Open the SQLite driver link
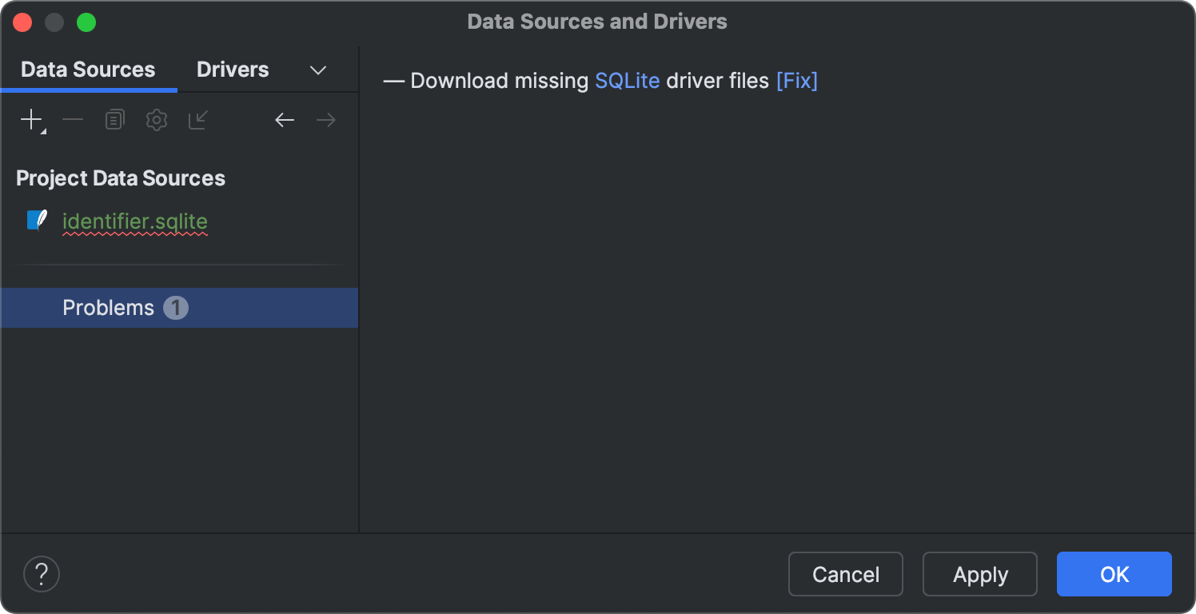Screen dimensions: 1196x614 coord(627,81)
